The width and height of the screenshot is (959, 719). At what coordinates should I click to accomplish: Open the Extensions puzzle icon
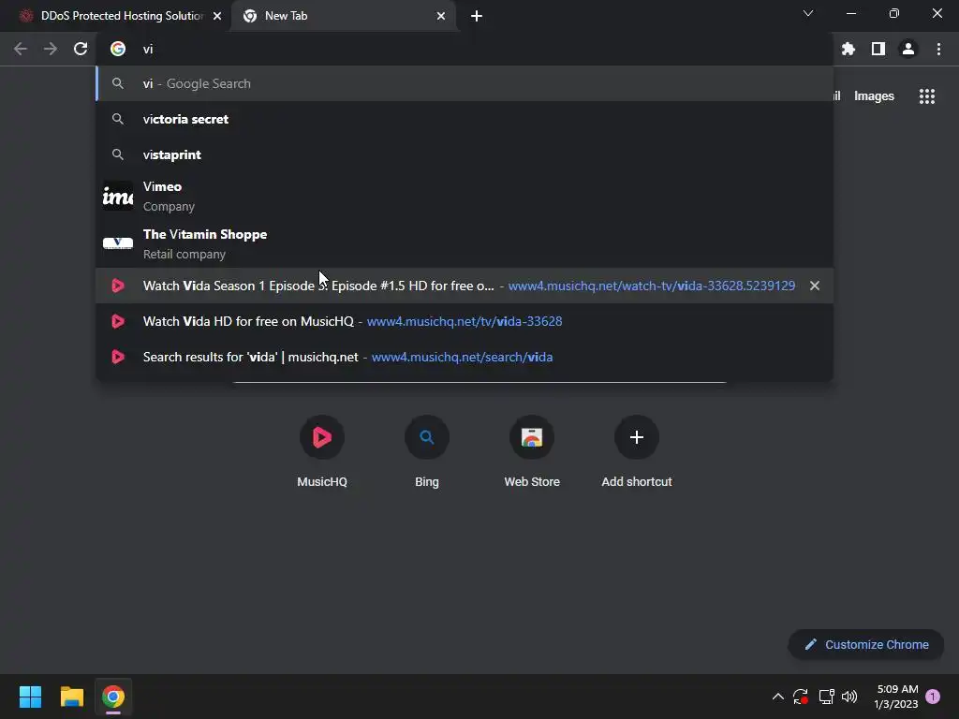click(848, 49)
